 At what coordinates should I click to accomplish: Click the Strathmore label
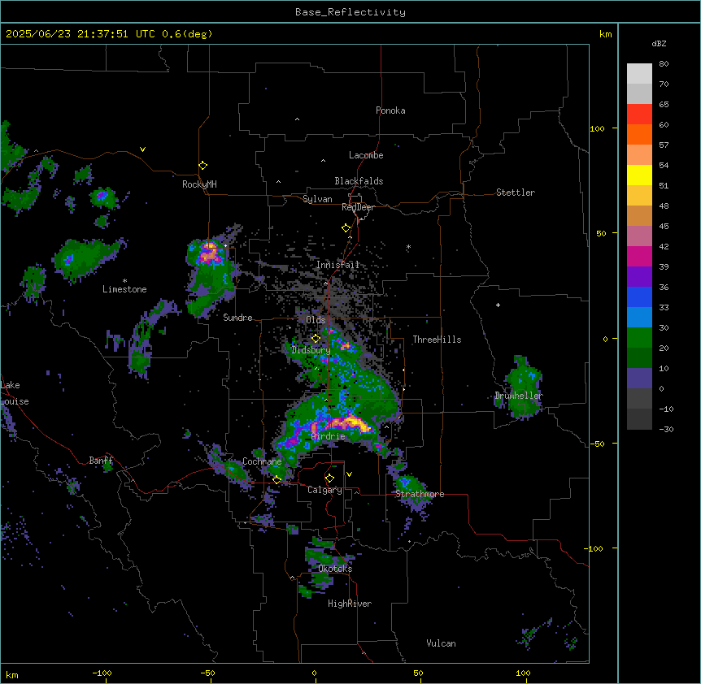point(420,494)
